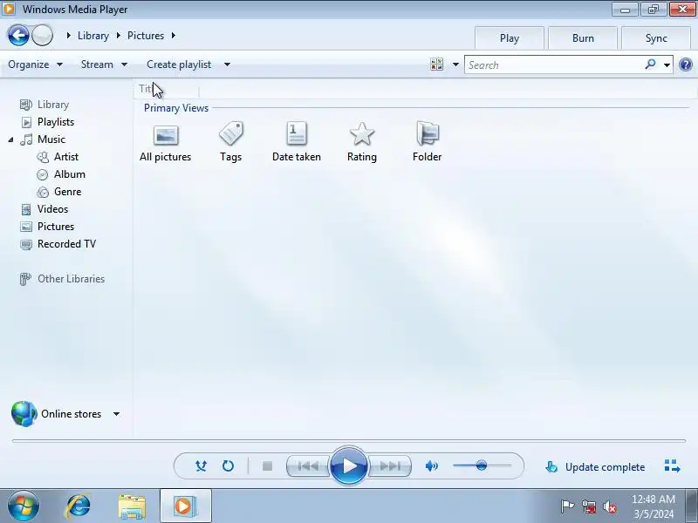Click the Media Player taskbar button
The image size is (698, 523).
tap(186, 506)
